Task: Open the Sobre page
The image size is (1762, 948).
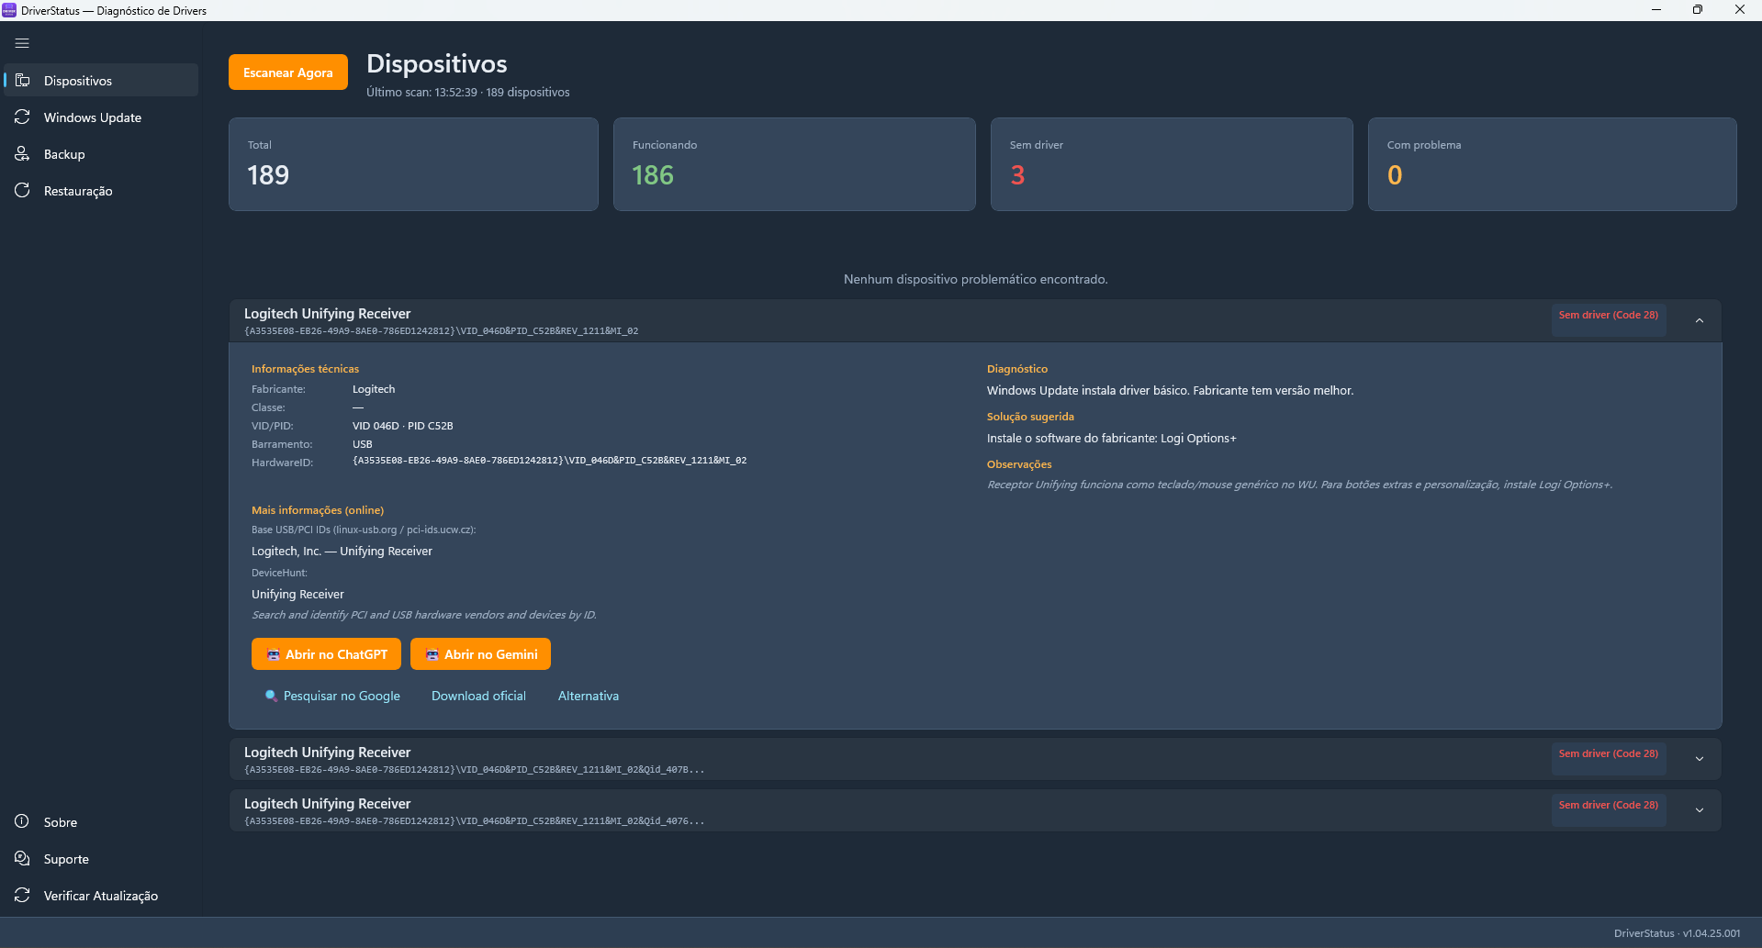Action: pyautogui.click(x=101, y=822)
